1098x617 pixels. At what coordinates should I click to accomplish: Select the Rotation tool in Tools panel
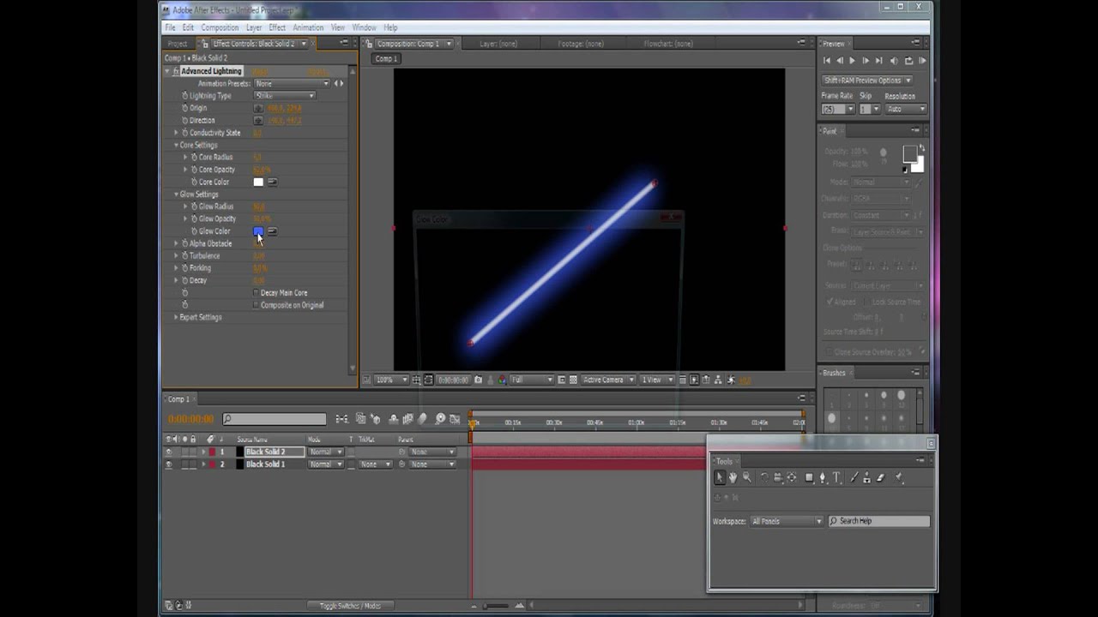(764, 477)
